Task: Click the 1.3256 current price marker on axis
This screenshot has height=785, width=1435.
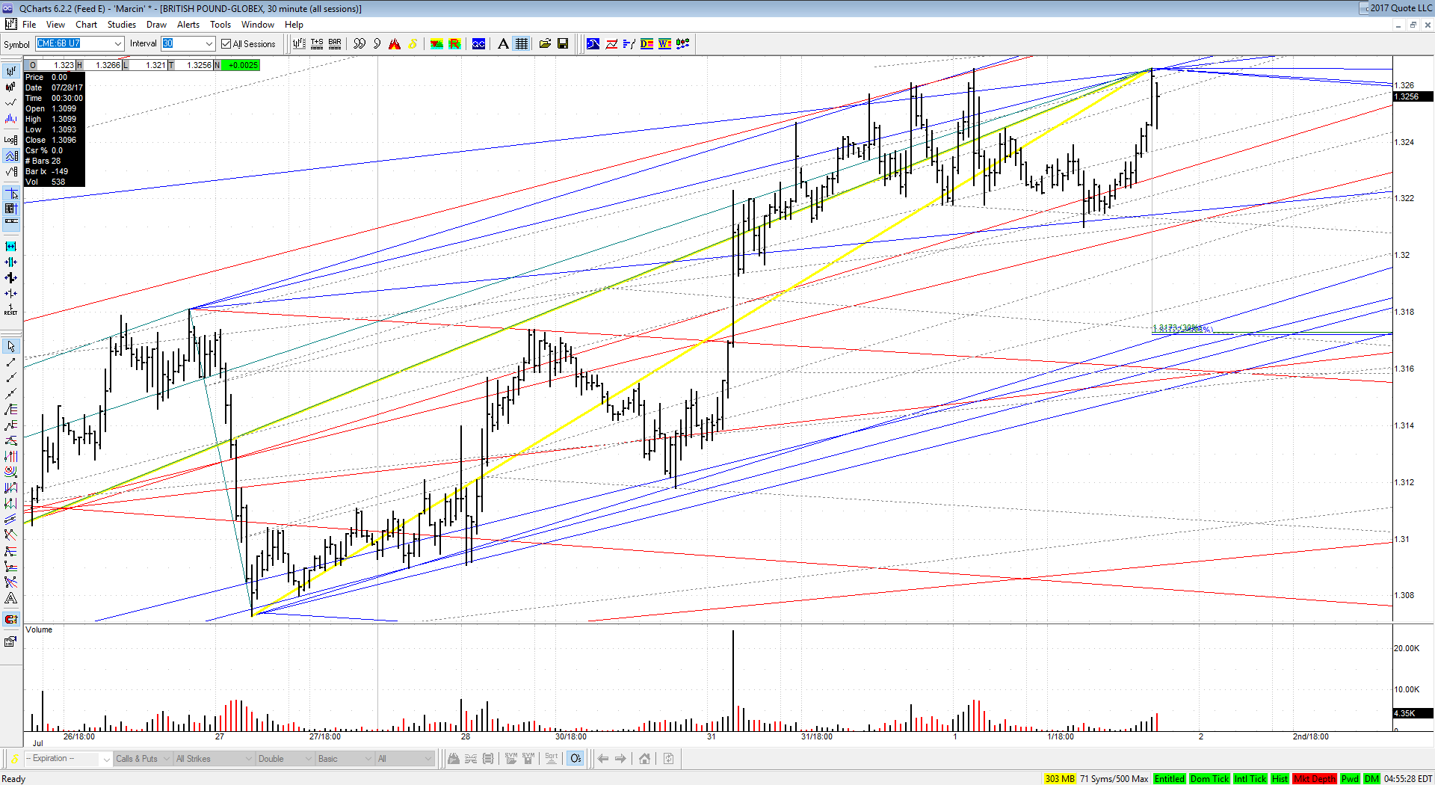Action: pyautogui.click(x=1413, y=96)
